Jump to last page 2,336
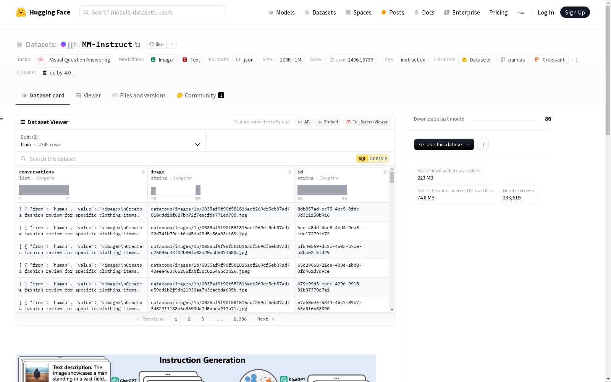The height and width of the screenshot is (382, 611). tap(240, 319)
